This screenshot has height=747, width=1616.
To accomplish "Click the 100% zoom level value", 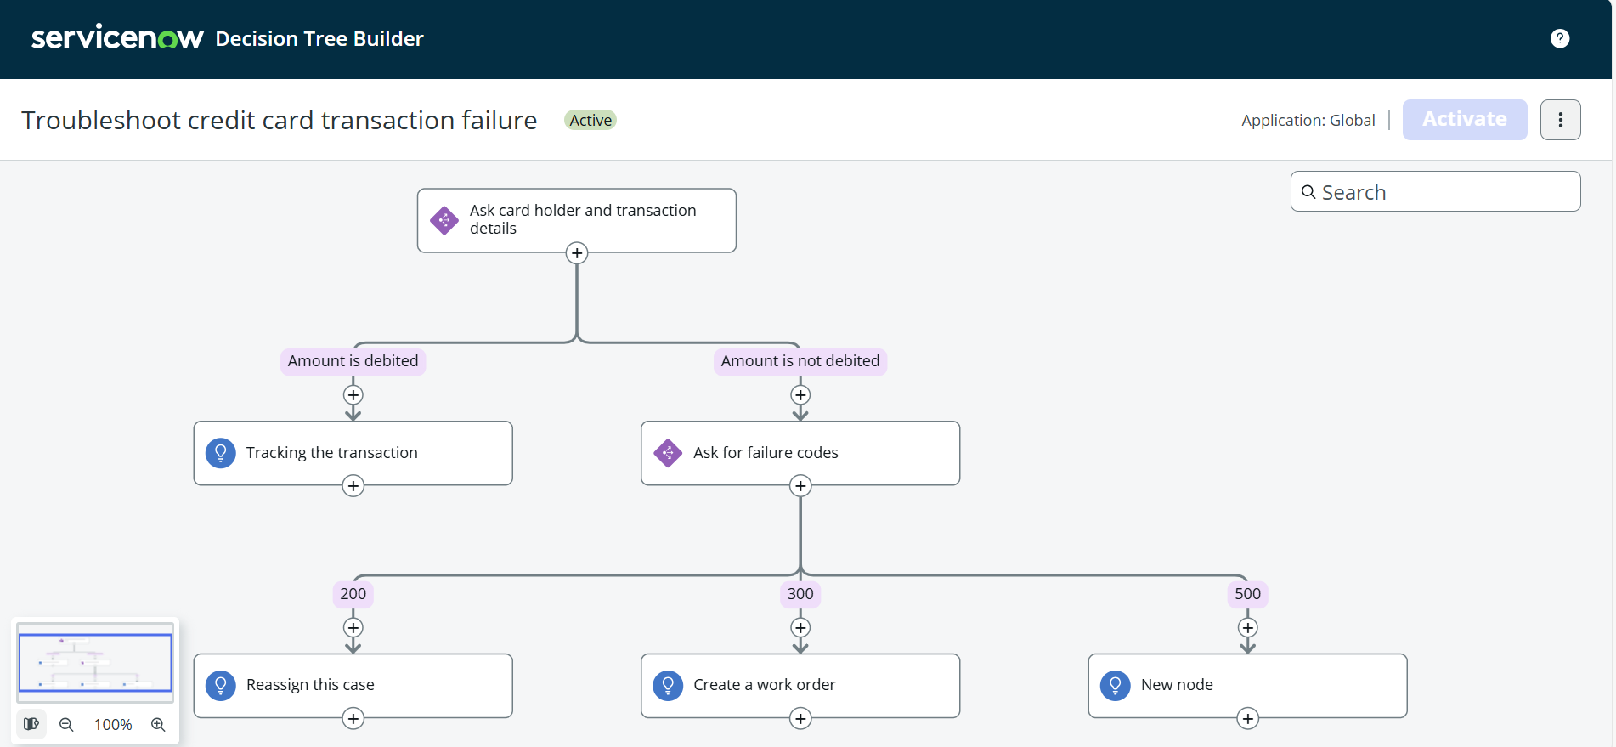I will coord(113,725).
